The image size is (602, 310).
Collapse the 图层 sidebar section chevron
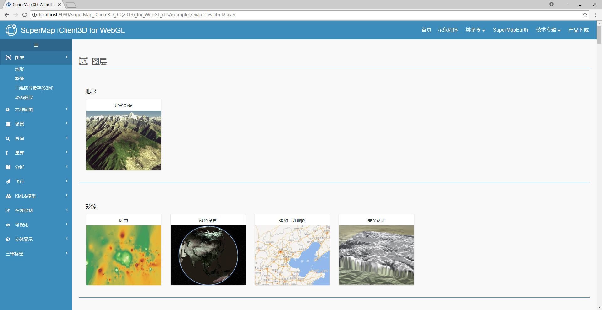[67, 57]
